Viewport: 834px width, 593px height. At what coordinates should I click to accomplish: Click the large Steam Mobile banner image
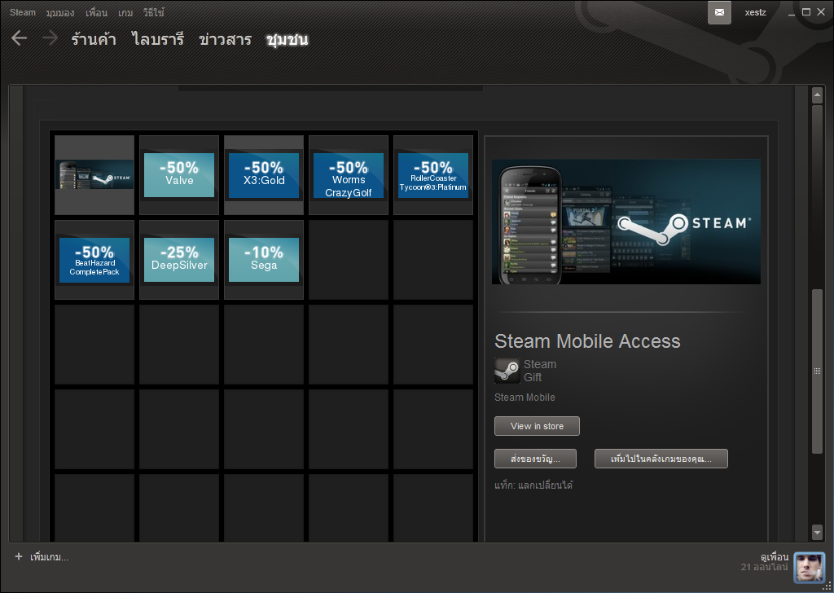[626, 222]
